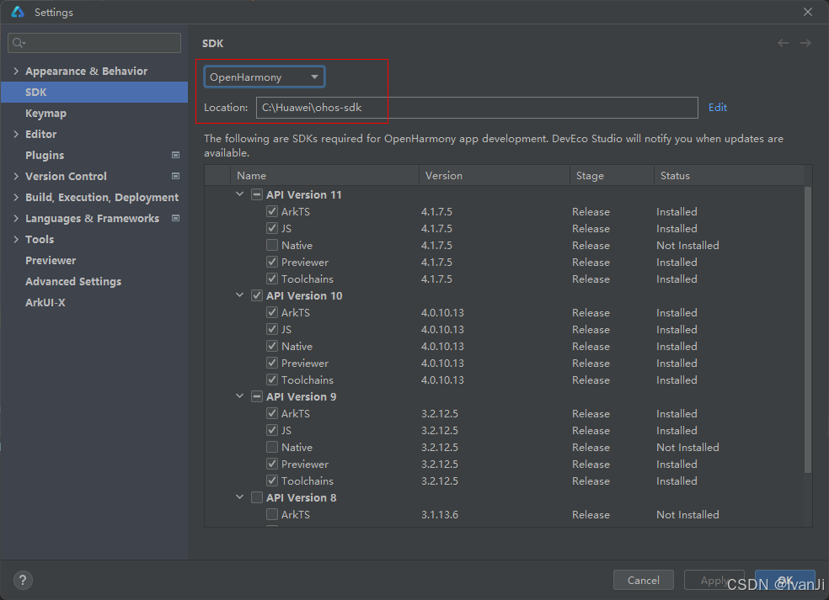The image size is (829, 600).
Task: Click the OK button
Action: pos(785,581)
